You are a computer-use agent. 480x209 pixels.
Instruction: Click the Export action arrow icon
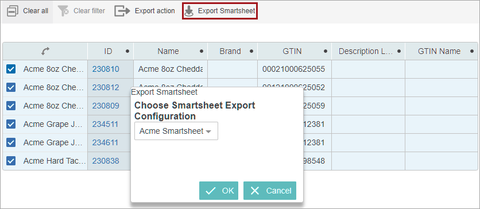[122, 11]
